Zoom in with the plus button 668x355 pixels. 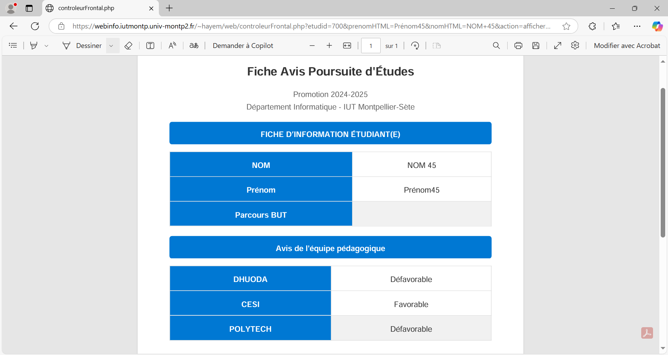[x=329, y=46]
